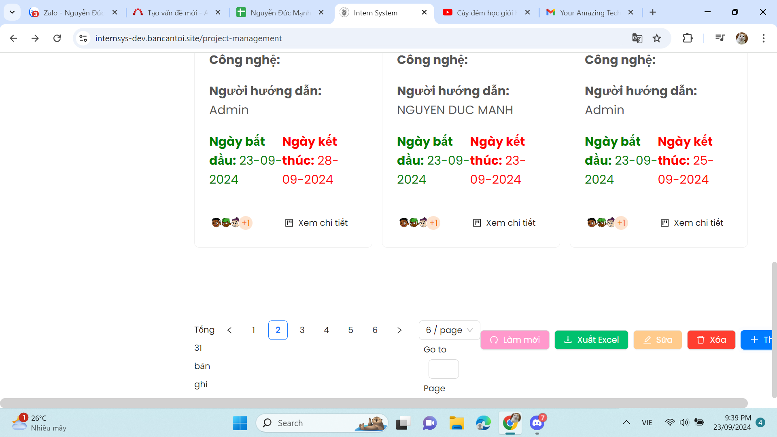Bookmark this page with the star icon
Viewport: 777px width, 437px height.
click(657, 38)
